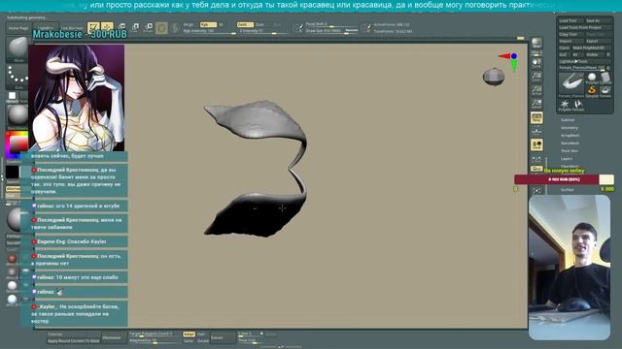Toggle the Rgb channel button

[x=208, y=24]
